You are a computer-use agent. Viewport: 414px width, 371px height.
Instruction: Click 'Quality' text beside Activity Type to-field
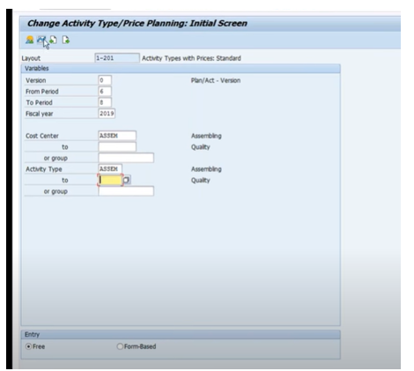[200, 181]
